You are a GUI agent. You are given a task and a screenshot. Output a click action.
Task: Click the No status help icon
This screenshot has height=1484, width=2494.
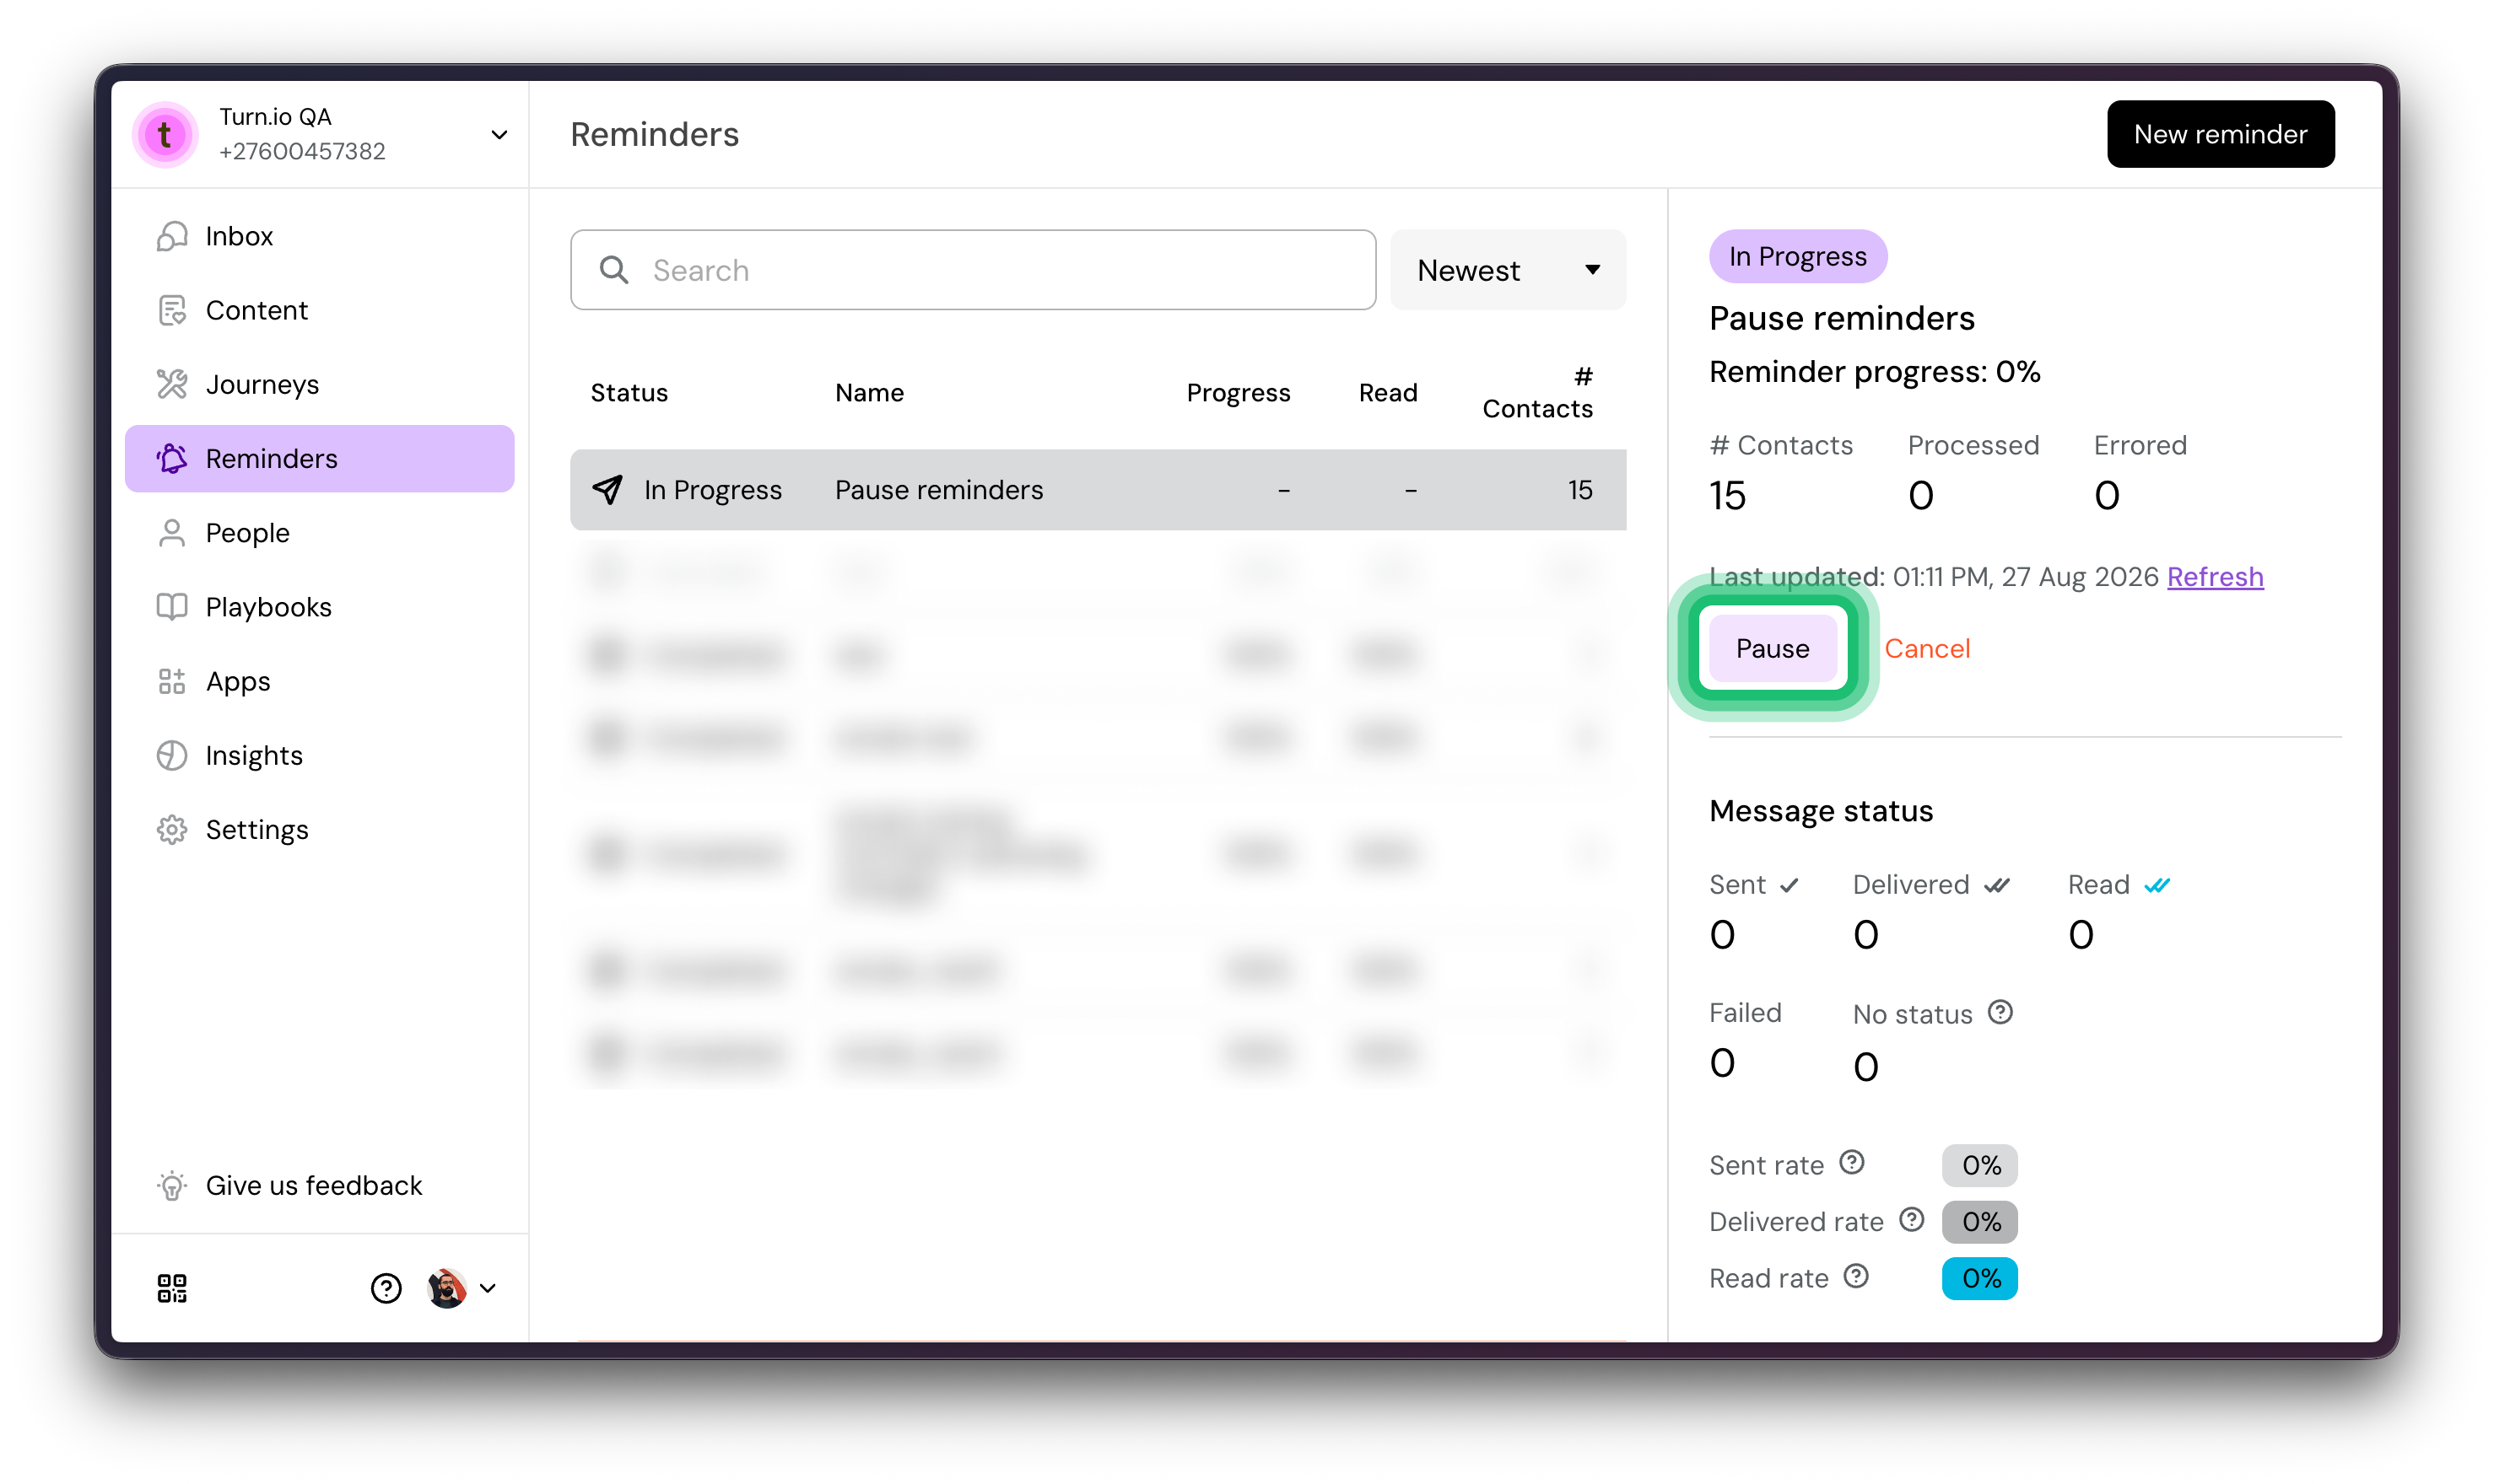pos(2000,1012)
